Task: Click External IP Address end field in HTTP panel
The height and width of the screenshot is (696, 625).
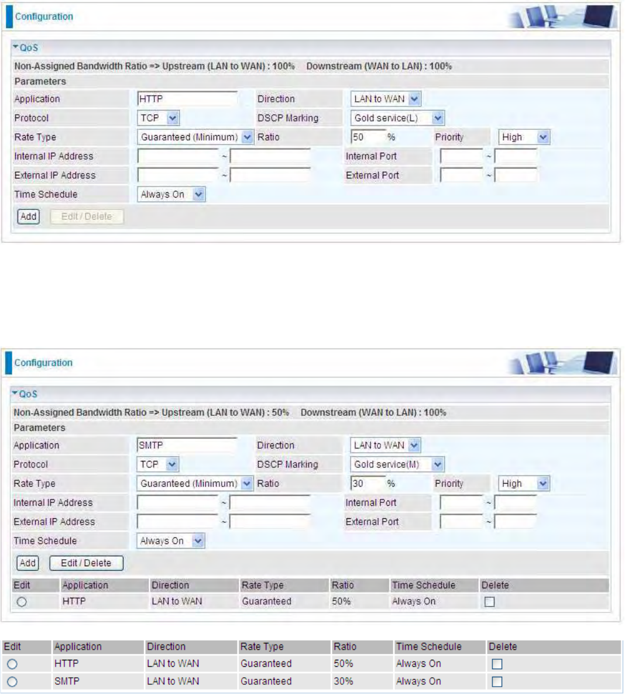Action: tap(270, 175)
